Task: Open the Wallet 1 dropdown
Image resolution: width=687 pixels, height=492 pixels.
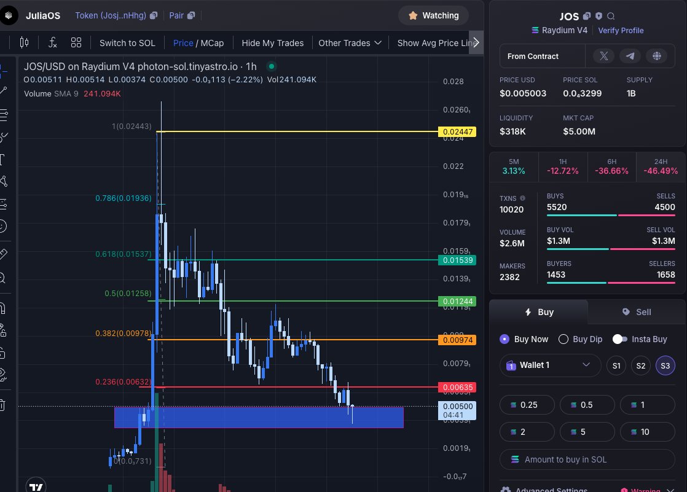Action: pos(551,365)
